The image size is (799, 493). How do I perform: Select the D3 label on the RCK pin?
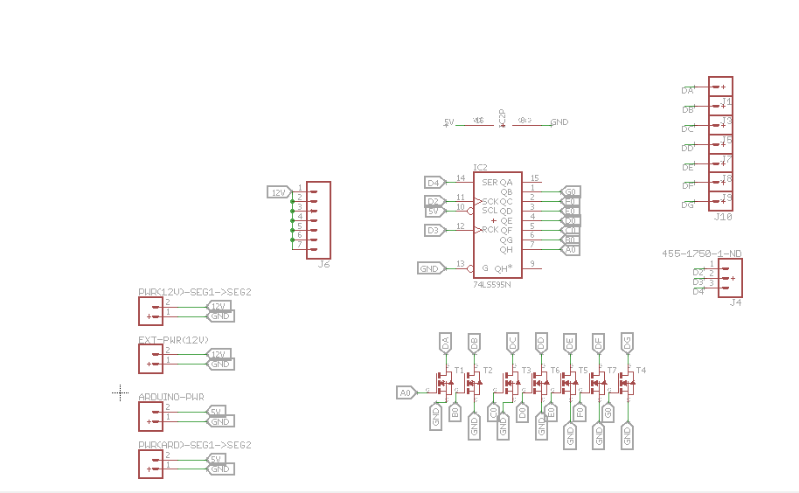(435, 230)
